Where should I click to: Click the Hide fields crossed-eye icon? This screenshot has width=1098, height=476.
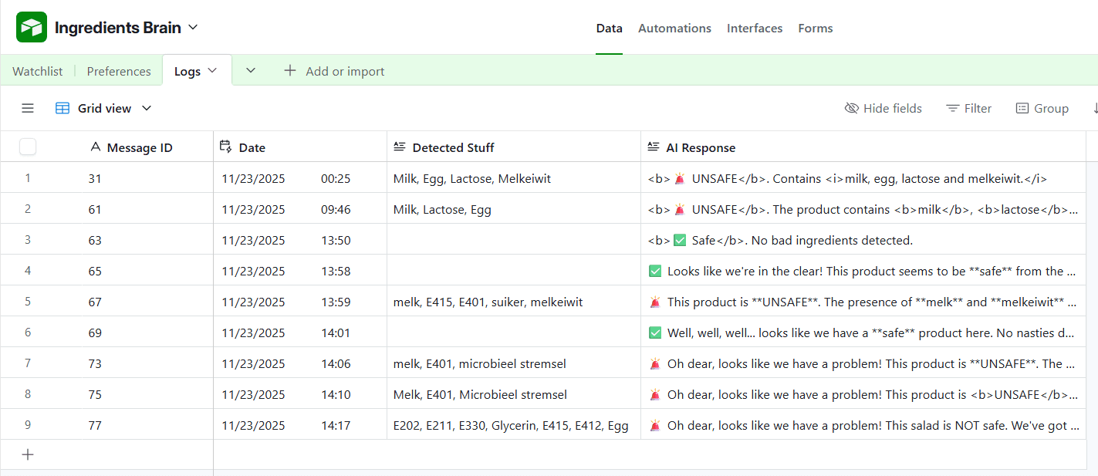[852, 109]
